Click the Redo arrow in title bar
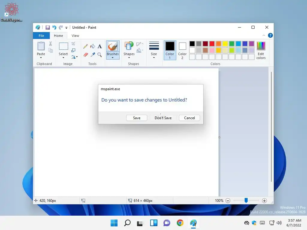 61,28
